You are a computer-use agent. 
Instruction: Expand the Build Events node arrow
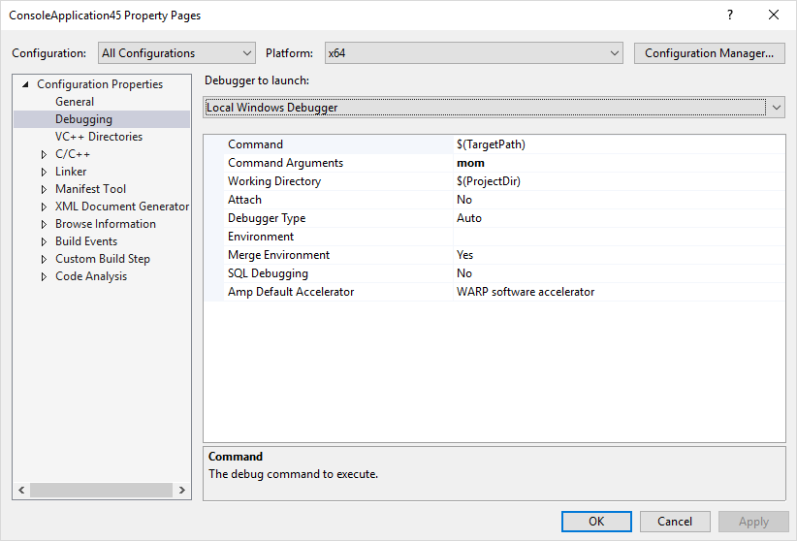44,241
